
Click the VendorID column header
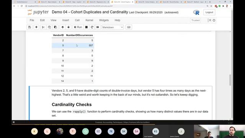[58, 35]
